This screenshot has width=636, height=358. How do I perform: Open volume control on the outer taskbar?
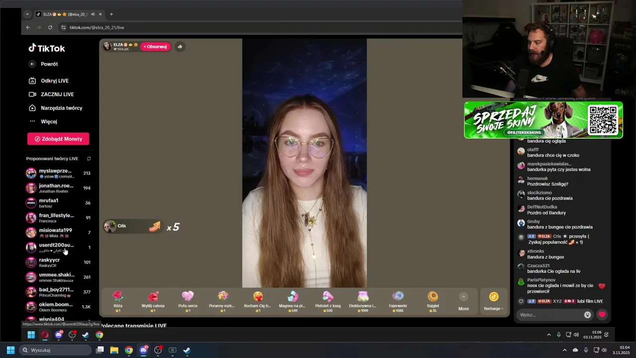point(604,350)
